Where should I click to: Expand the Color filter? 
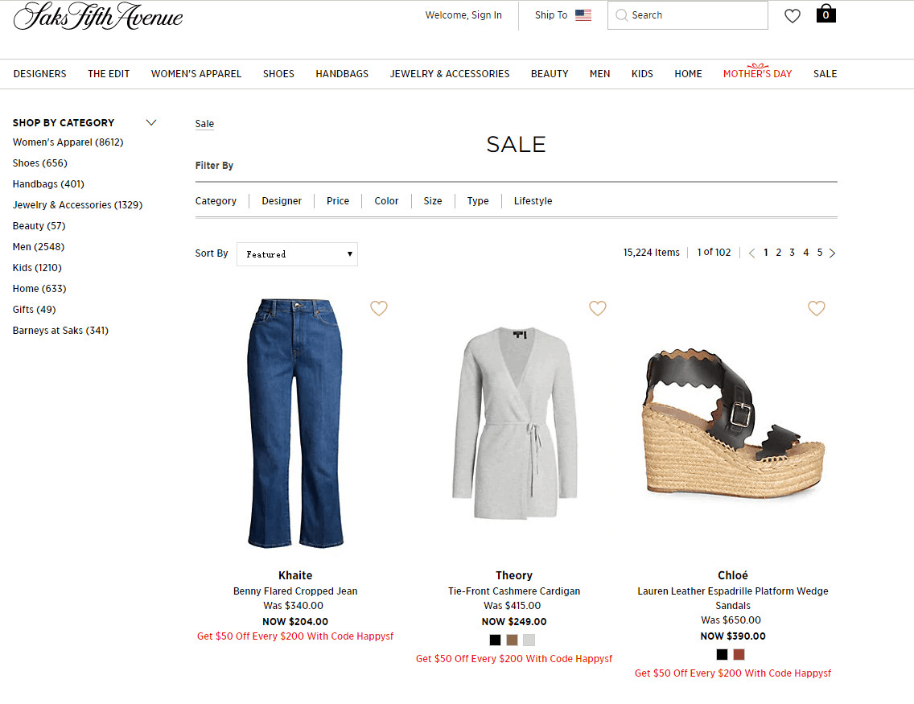coord(386,201)
